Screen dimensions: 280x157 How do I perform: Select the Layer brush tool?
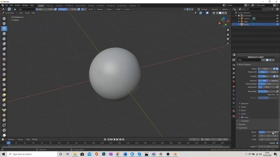click(4, 39)
